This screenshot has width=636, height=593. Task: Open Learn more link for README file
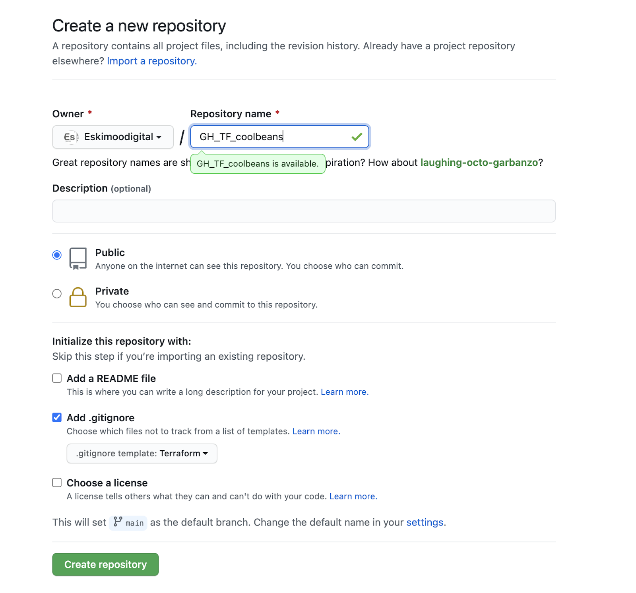pyautogui.click(x=345, y=392)
